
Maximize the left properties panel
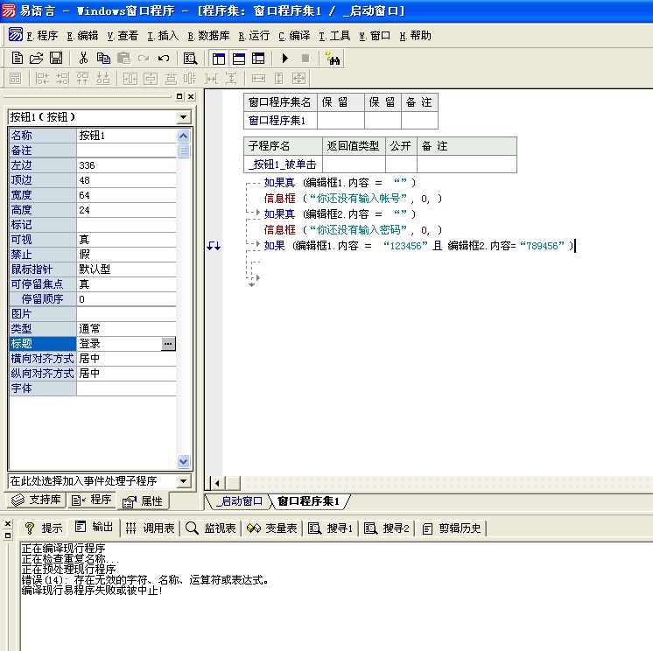(179, 96)
